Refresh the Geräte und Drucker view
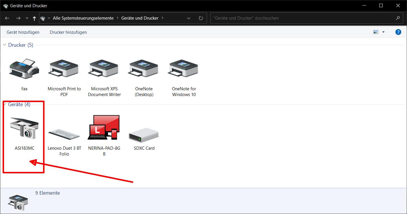The width and height of the screenshot is (407, 214). coord(201,18)
